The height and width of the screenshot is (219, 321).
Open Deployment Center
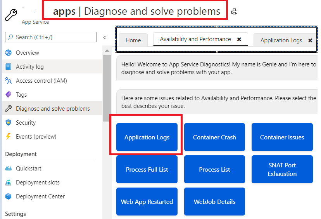tap(52, 196)
